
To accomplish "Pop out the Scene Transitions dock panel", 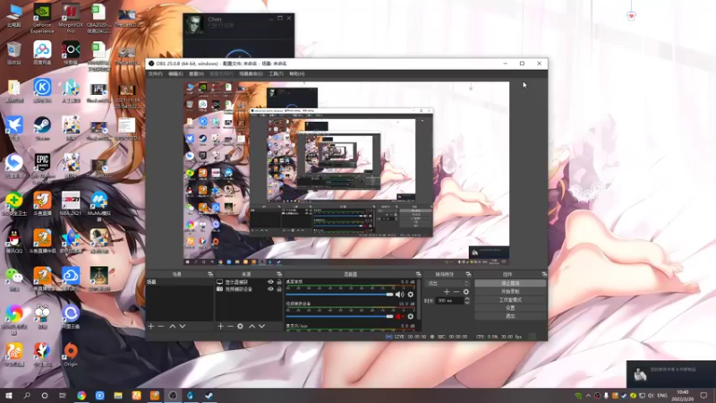I will [468, 274].
